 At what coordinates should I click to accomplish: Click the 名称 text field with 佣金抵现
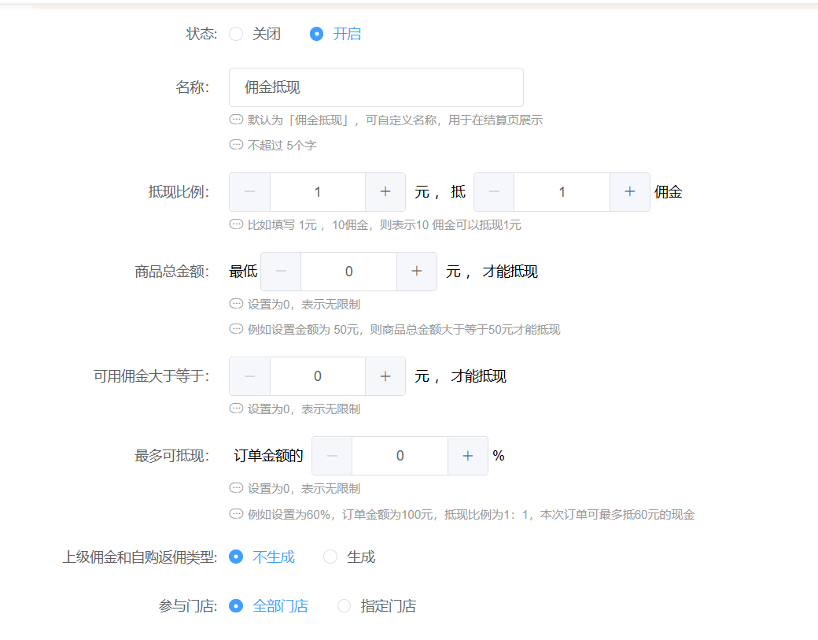pos(376,87)
